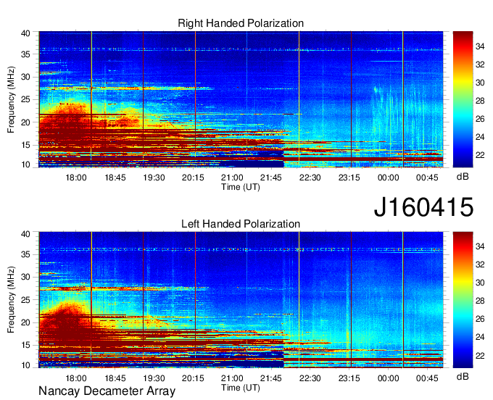493x400 pixels.
Task: Click the 34 dB tick on the lower color bar
Action: (x=480, y=246)
